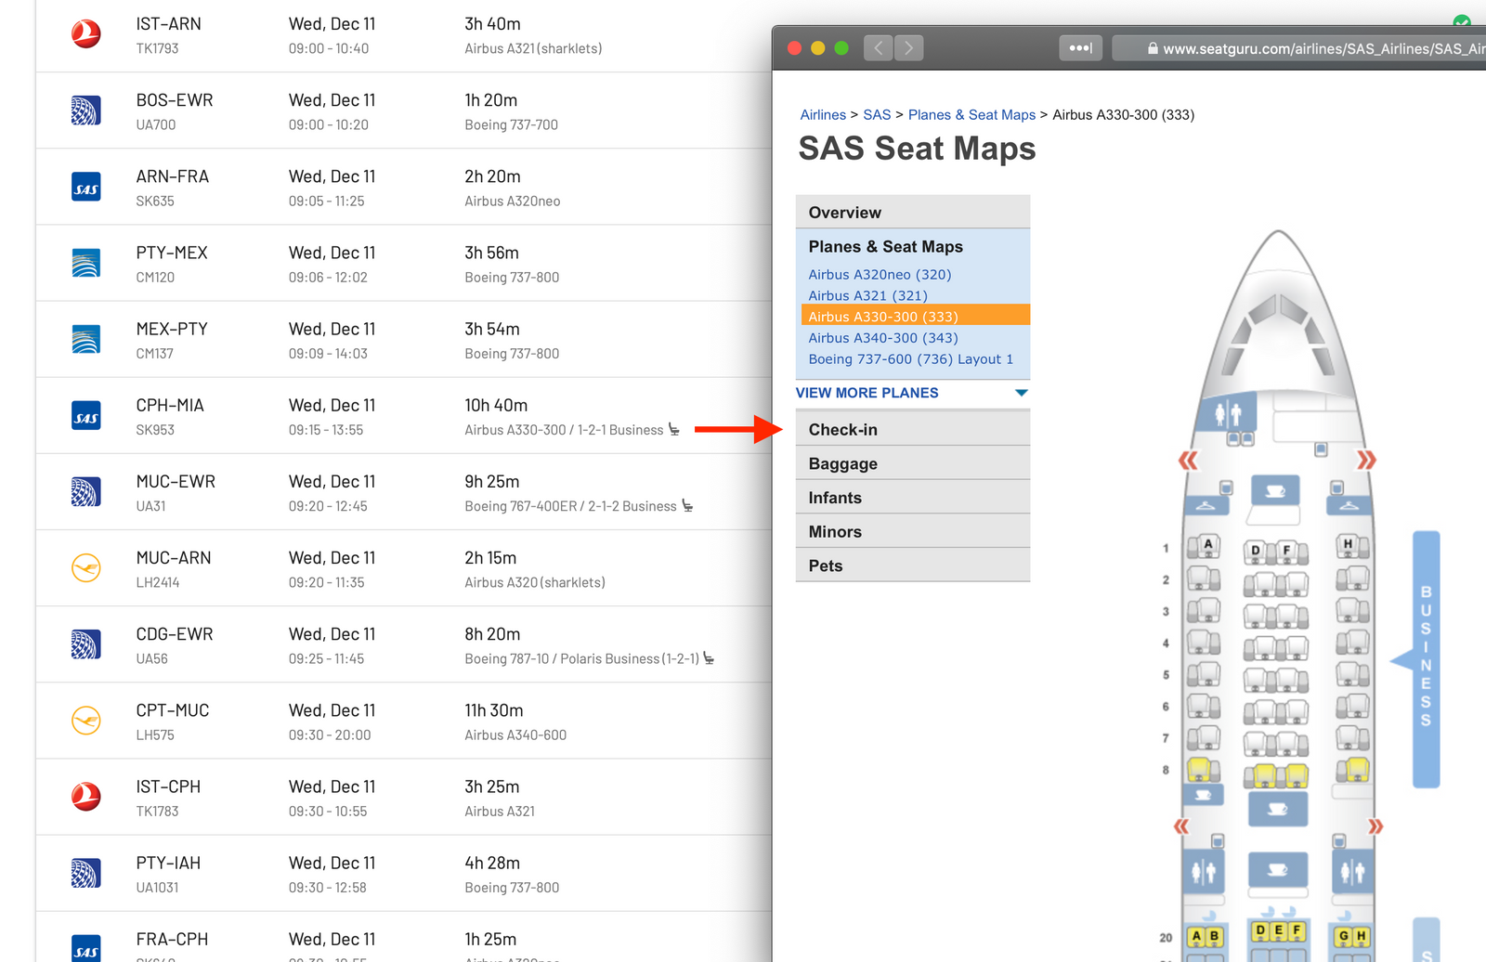Click the left lavatory icon behind row 8

[1204, 873]
